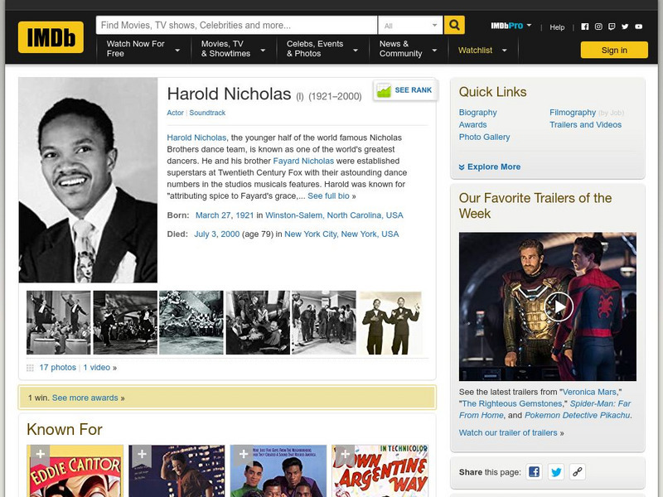Click the Actor job link

175,113
